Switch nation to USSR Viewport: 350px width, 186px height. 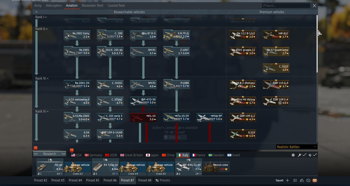[111, 155]
